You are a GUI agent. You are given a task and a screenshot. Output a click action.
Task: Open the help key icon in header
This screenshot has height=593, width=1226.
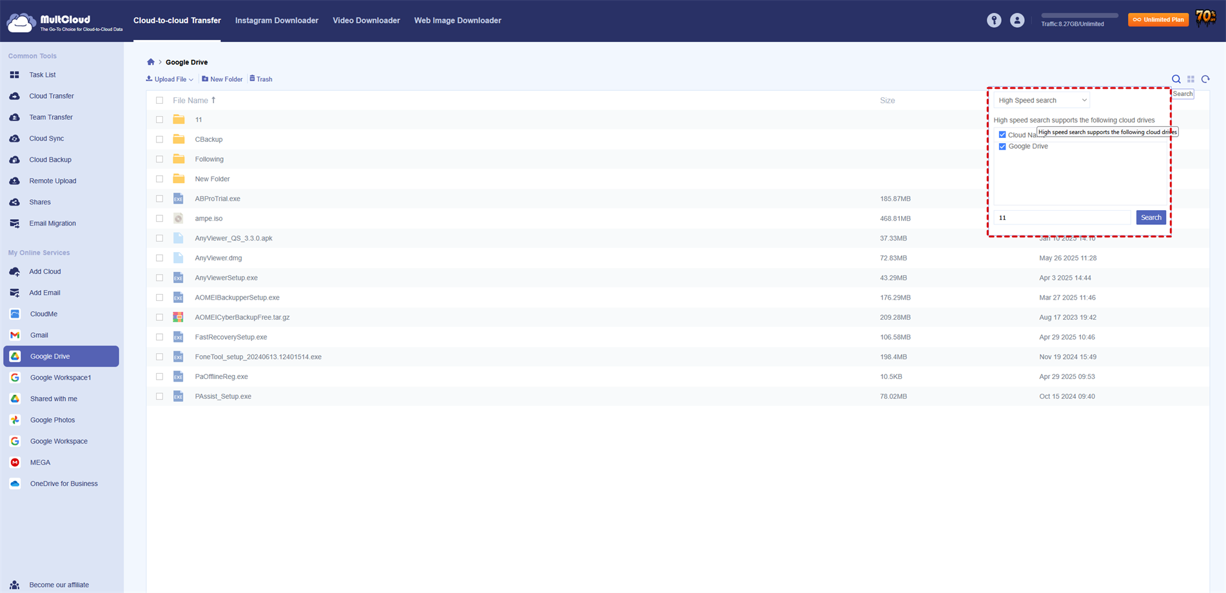click(994, 21)
